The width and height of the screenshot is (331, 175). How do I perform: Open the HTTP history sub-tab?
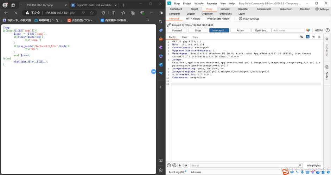pyautogui.click(x=193, y=19)
